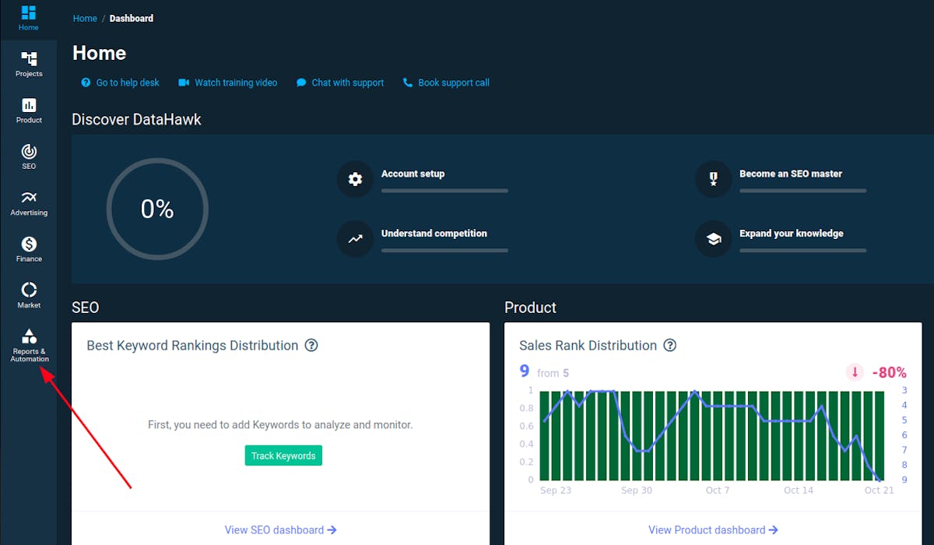
Task: Click the Discover DataHawk heading
Action: point(136,119)
